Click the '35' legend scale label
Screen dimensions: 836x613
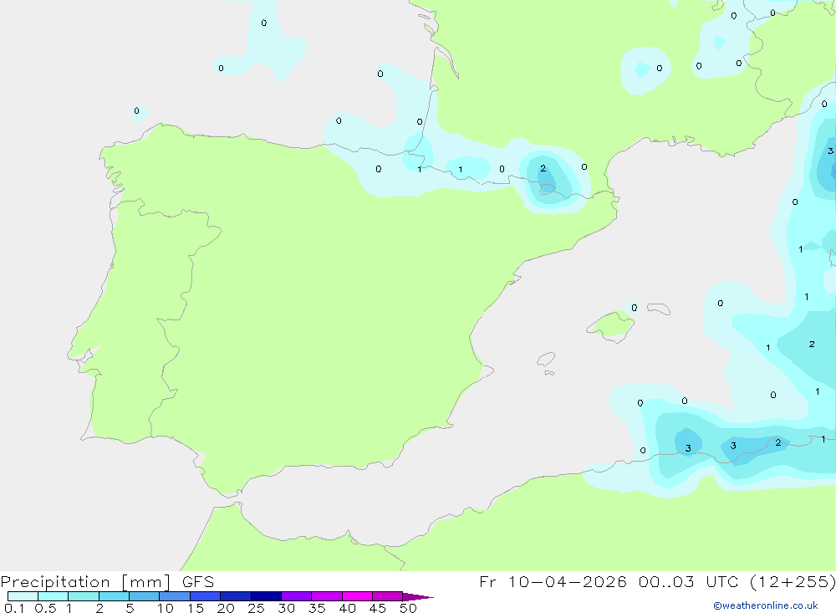pyautogui.click(x=317, y=608)
